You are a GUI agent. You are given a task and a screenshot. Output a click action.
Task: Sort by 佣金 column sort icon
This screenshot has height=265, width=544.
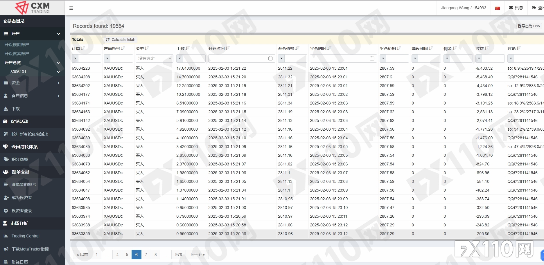pos(455,48)
